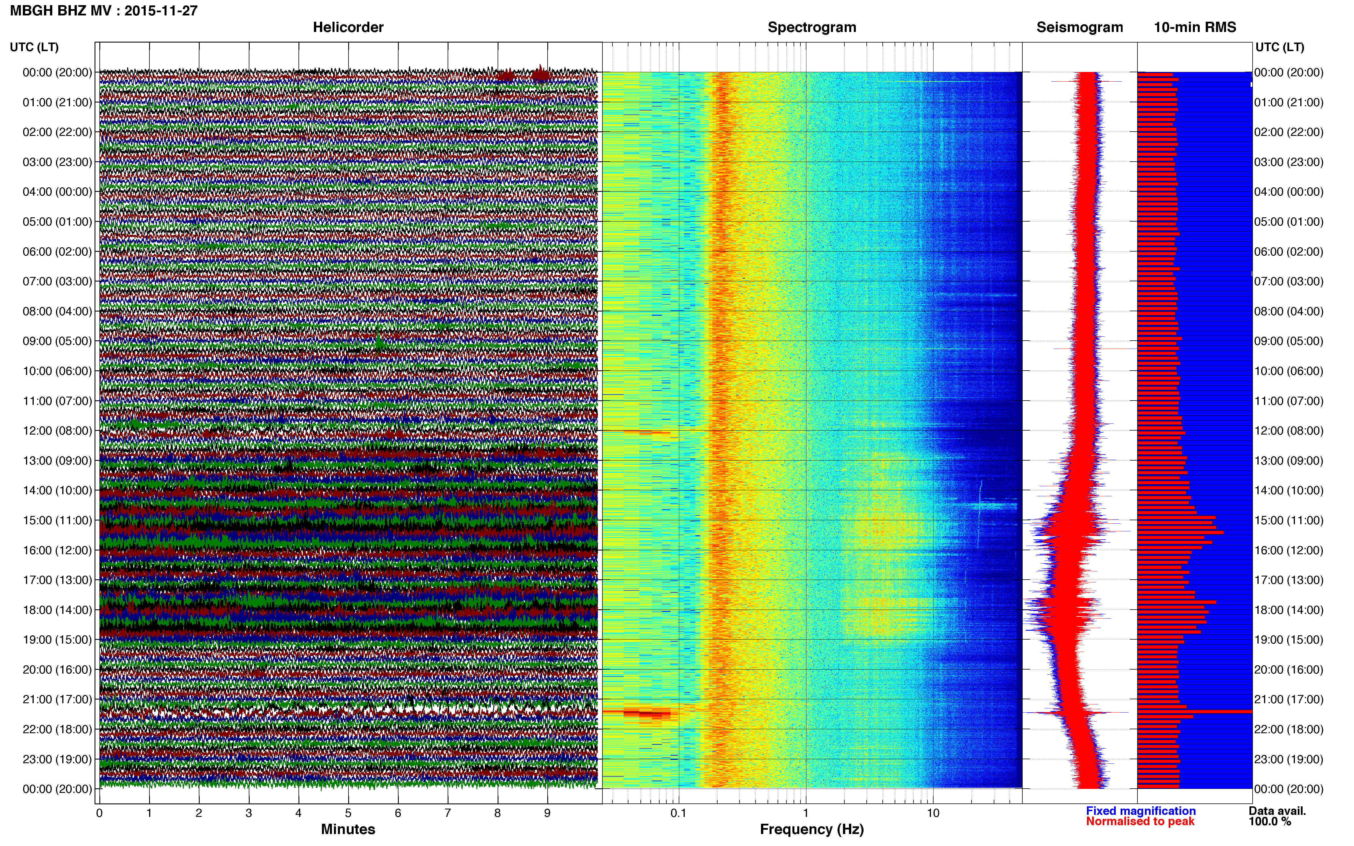Screen dimensions: 1354x846
Task: Click minute 9 tick label on helicorder axis
Action: [547, 813]
